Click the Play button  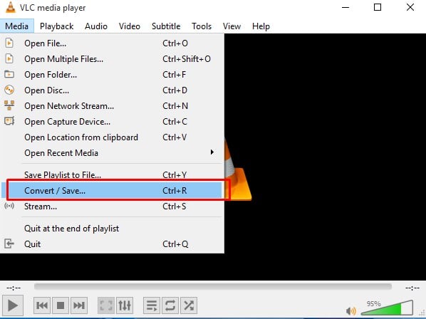(x=13, y=305)
